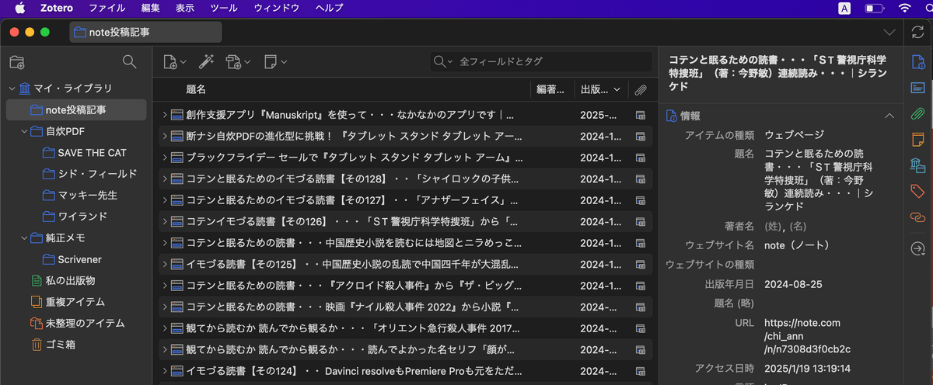
Task: Select the Tags pane icon
Action: [917, 191]
